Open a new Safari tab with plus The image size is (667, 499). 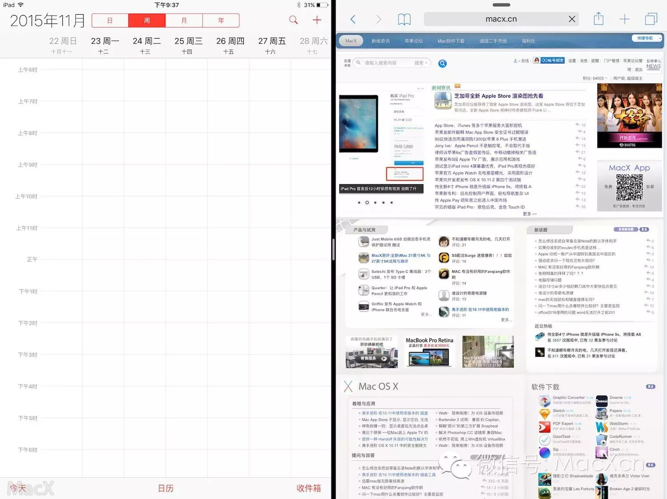624,19
